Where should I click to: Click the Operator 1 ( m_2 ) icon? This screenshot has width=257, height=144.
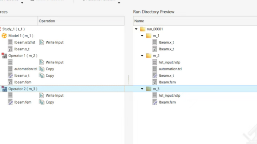pyautogui.click(x=4, y=56)
